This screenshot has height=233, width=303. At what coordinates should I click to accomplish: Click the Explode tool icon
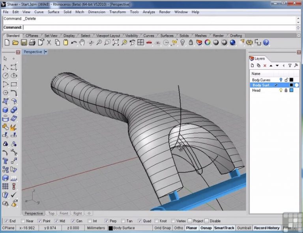coord(14,127)
